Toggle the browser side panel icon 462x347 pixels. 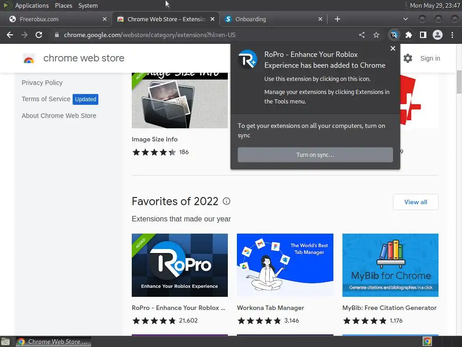pos(423,35)
